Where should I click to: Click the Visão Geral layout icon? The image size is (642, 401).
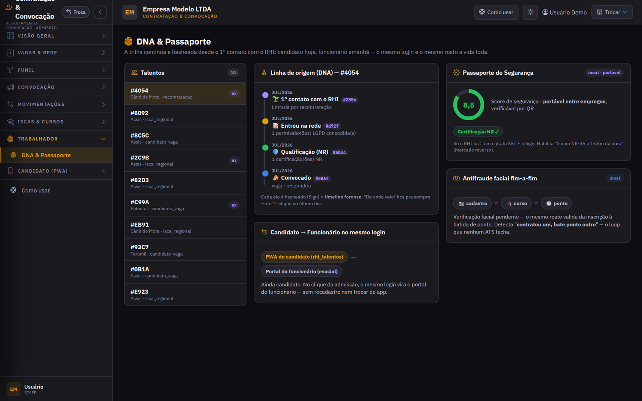click(10, 36)
